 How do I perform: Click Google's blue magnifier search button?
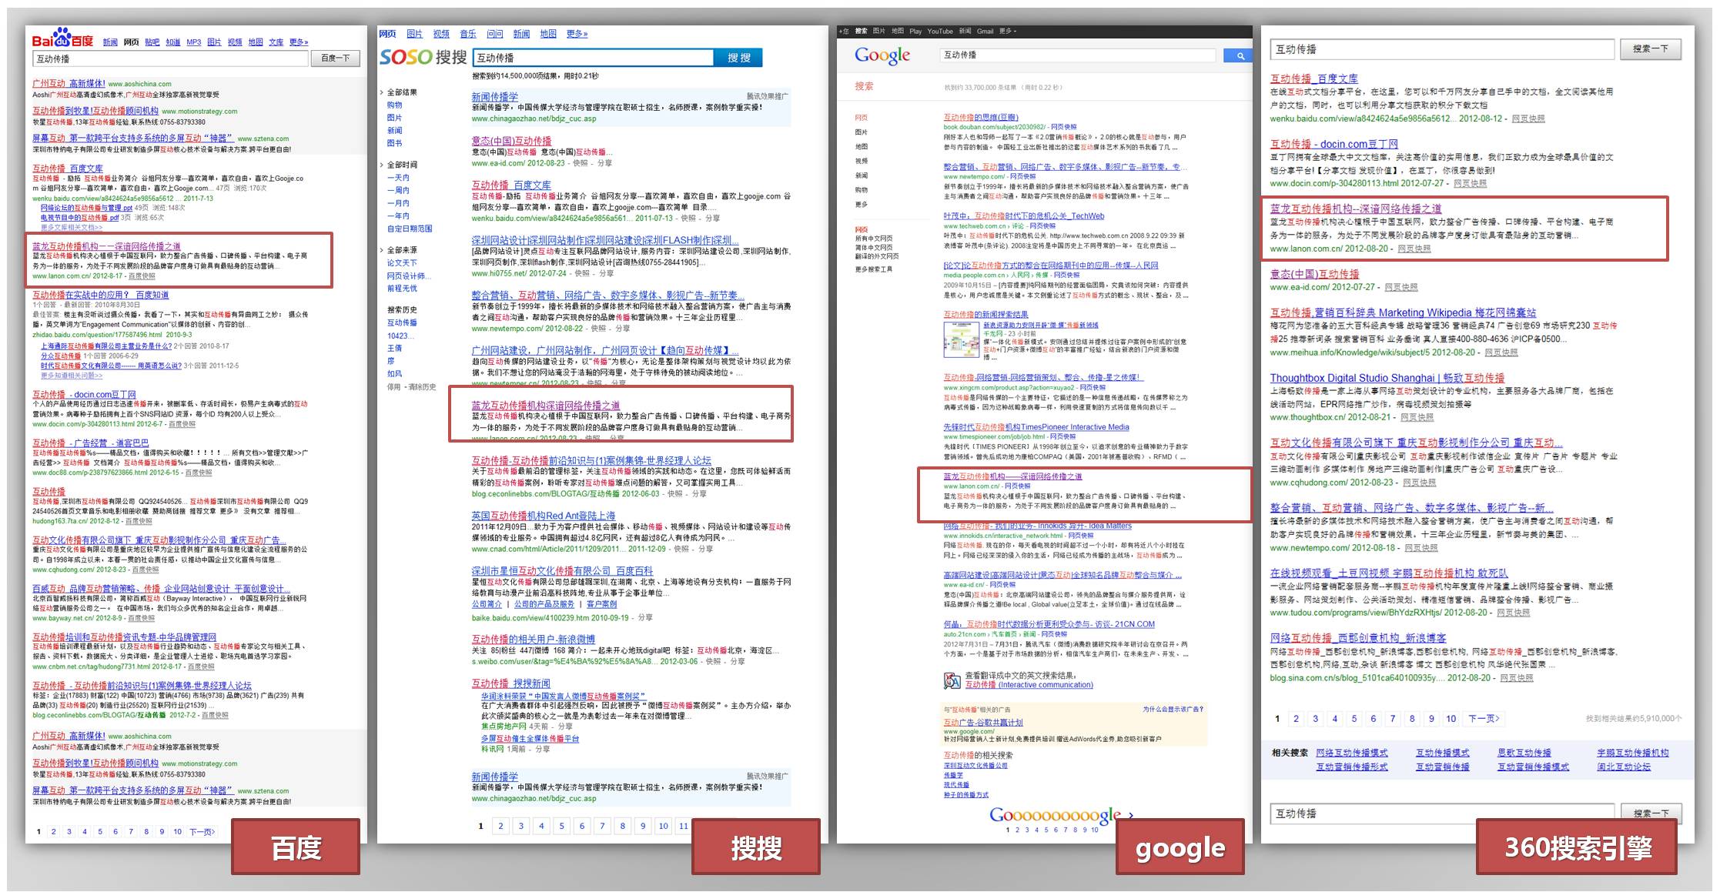point(1240,55)
